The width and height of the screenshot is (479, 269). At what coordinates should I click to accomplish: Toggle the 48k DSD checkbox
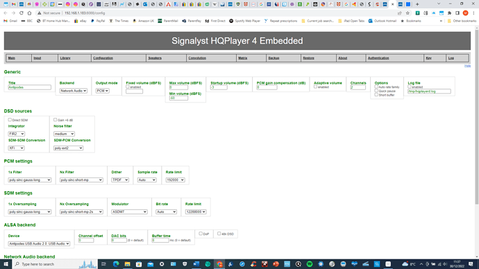coord(219,234)
